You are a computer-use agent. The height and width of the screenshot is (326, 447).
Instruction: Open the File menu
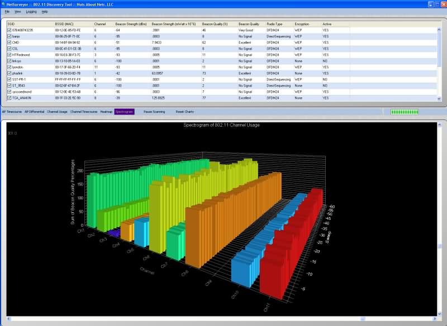8,12
